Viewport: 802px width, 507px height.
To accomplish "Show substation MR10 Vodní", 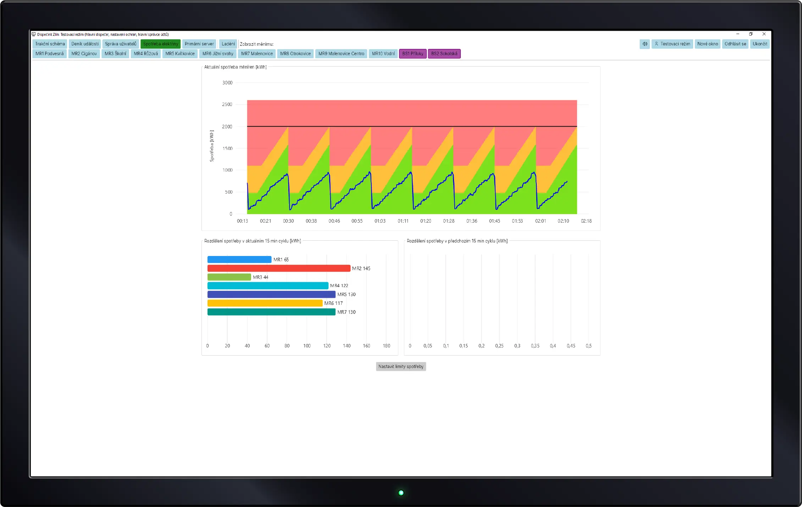I will 383,54.
